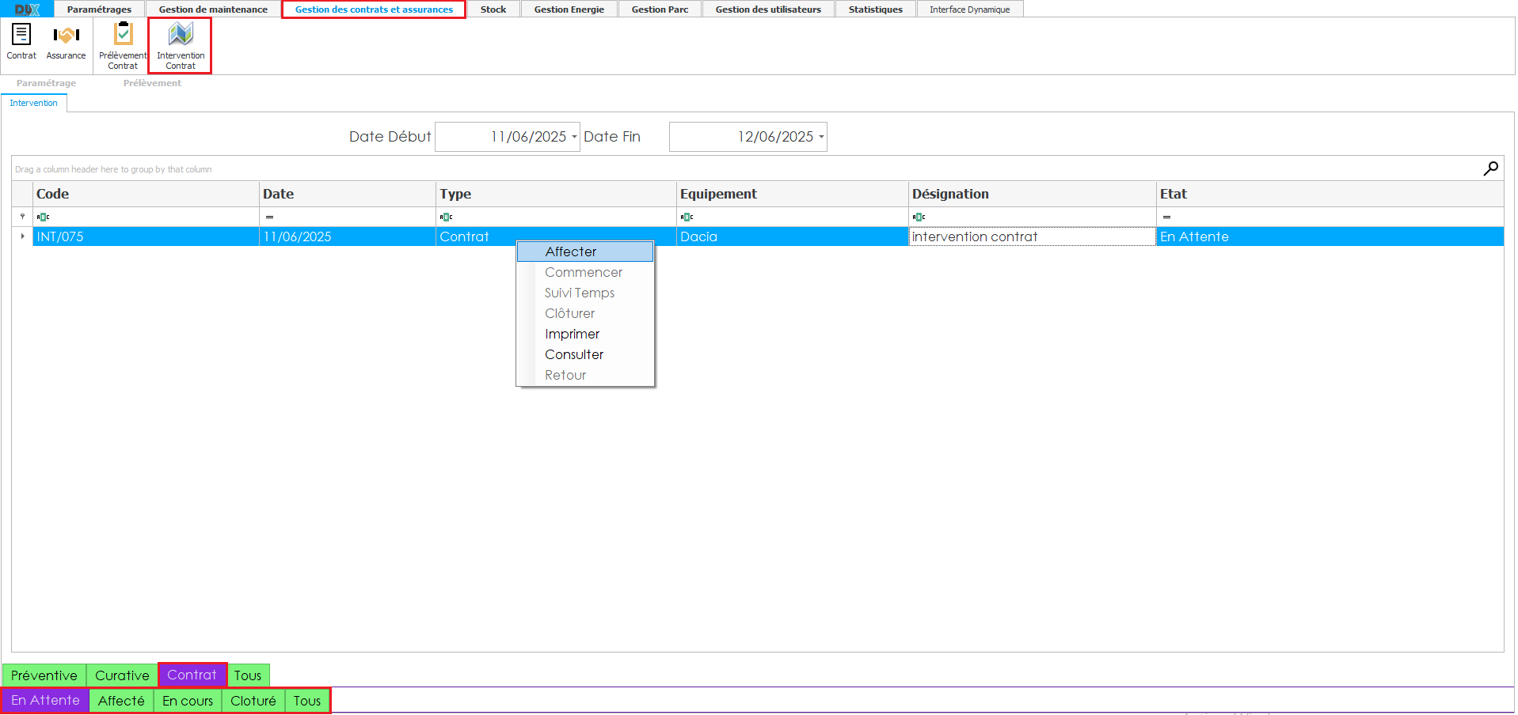Open the Date Début dropdown arrow

coord(574,137)
